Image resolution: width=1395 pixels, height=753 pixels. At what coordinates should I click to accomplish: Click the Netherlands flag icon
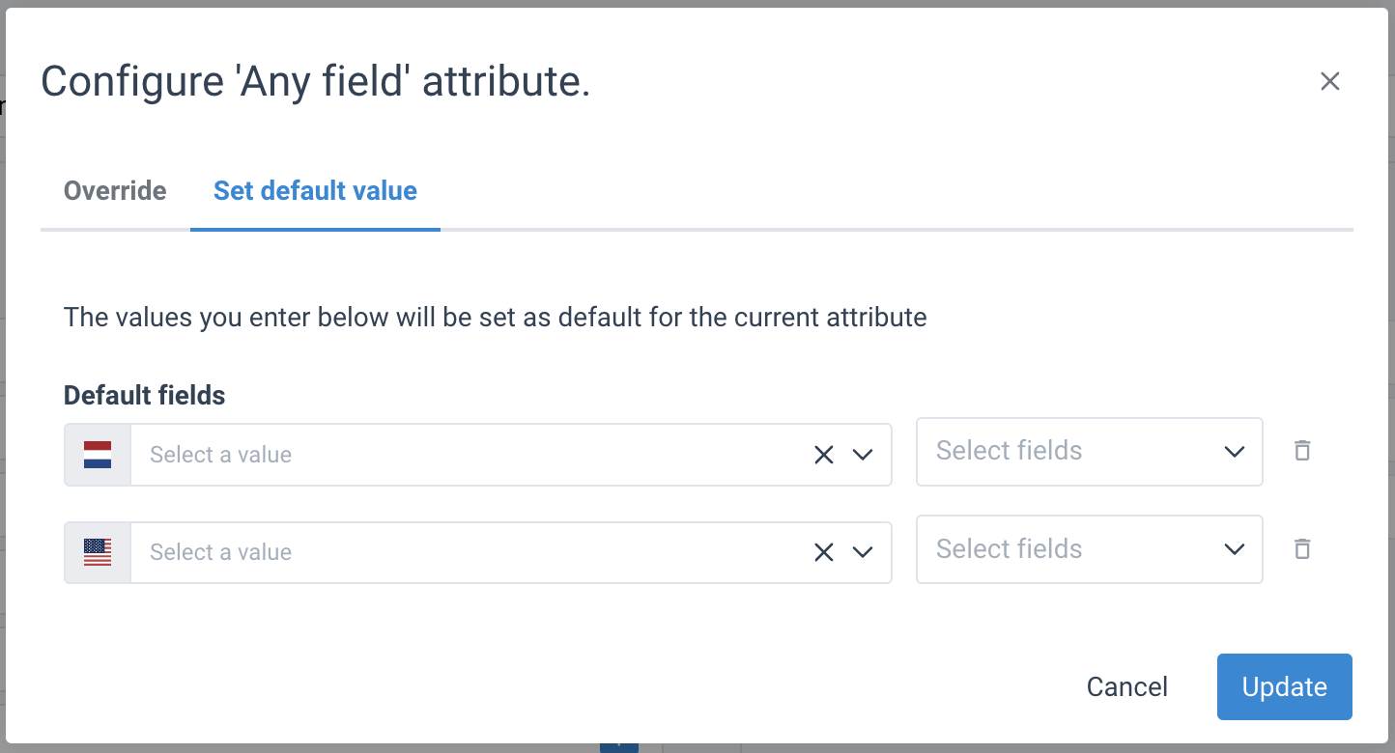[98, 455]
